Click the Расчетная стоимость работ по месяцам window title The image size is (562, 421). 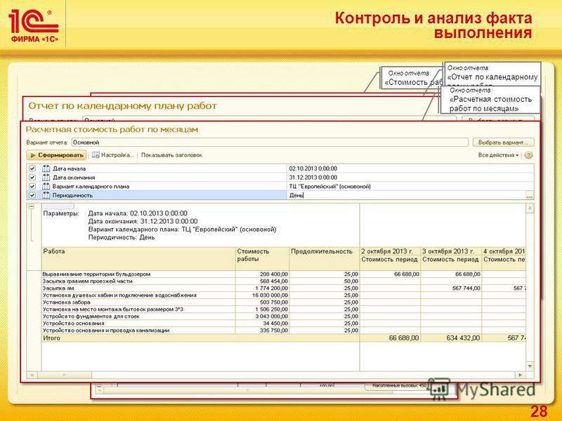(112, 130)
